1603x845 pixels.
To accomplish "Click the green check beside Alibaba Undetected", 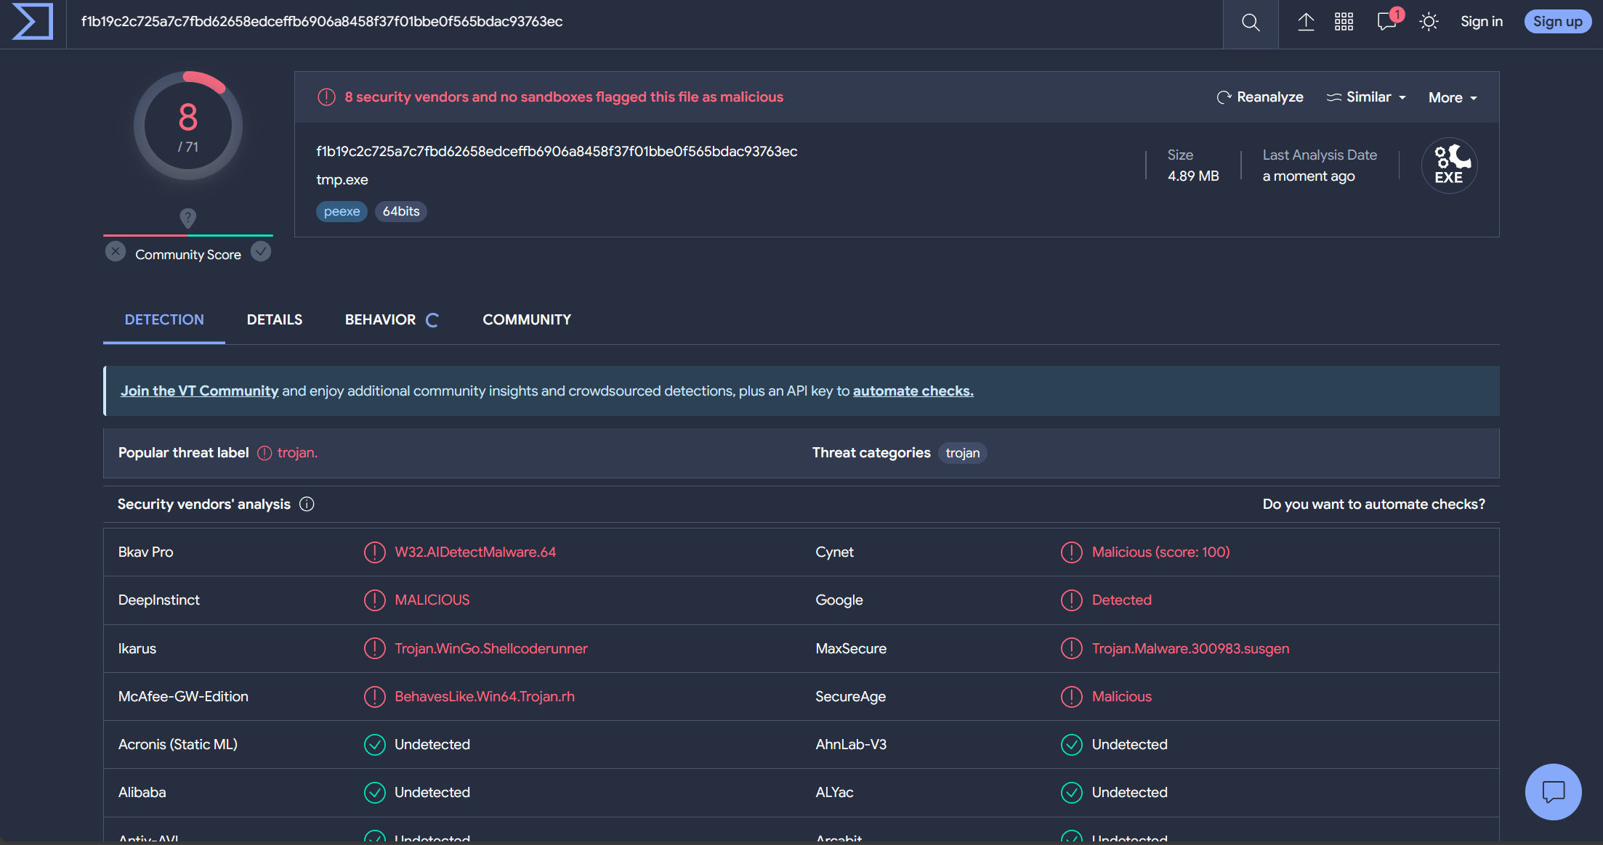I will coord(374,793).
